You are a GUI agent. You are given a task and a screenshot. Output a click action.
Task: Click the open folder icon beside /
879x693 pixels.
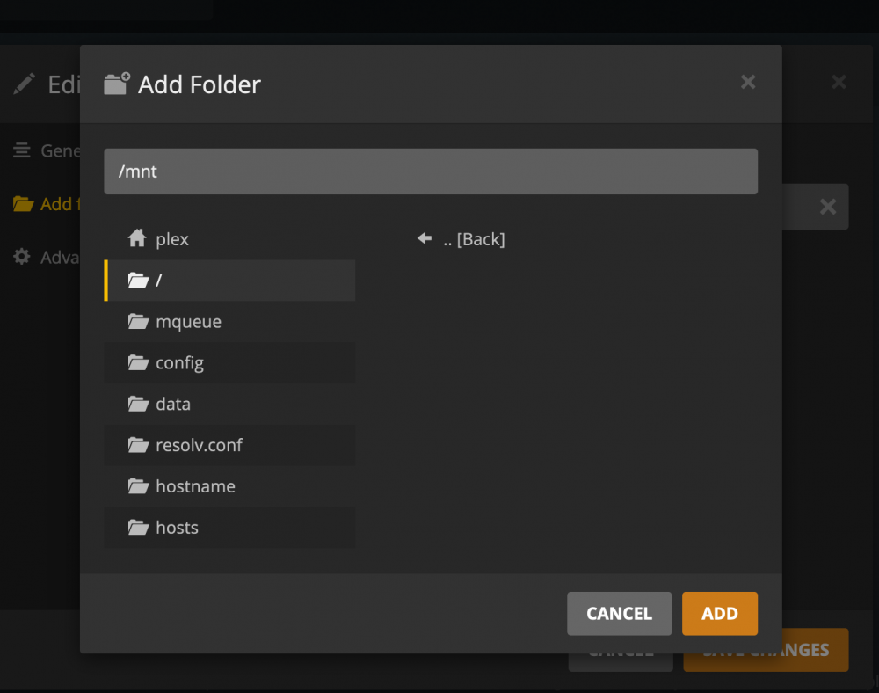pos(138,280)
